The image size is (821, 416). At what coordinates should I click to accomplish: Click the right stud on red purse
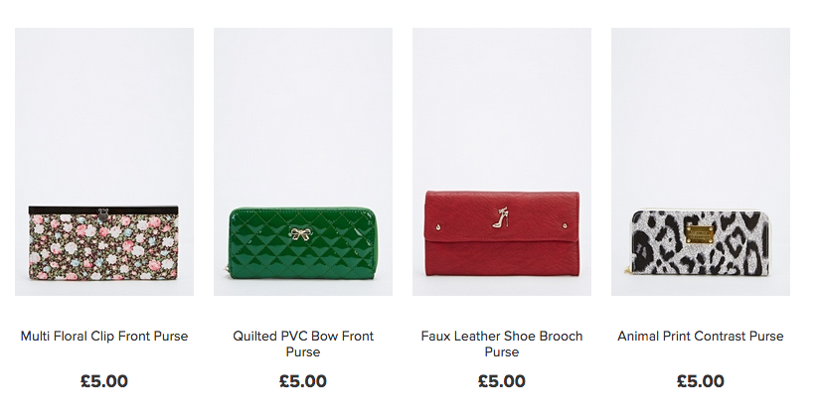tap(565, 225)
